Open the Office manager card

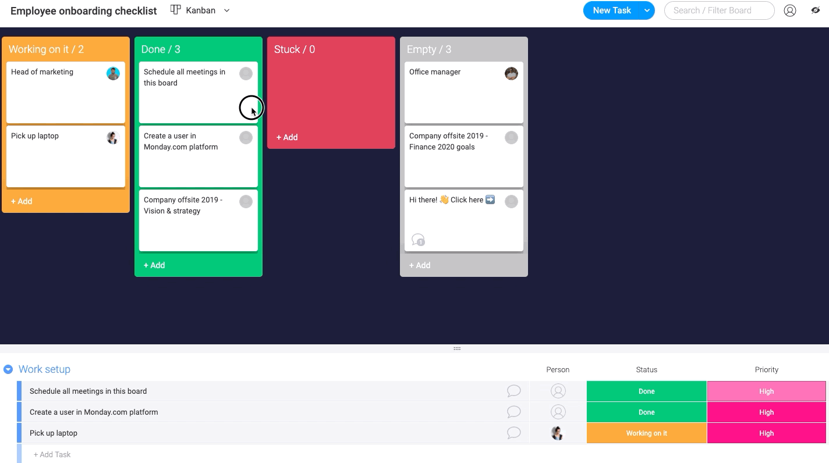point(464,92)
